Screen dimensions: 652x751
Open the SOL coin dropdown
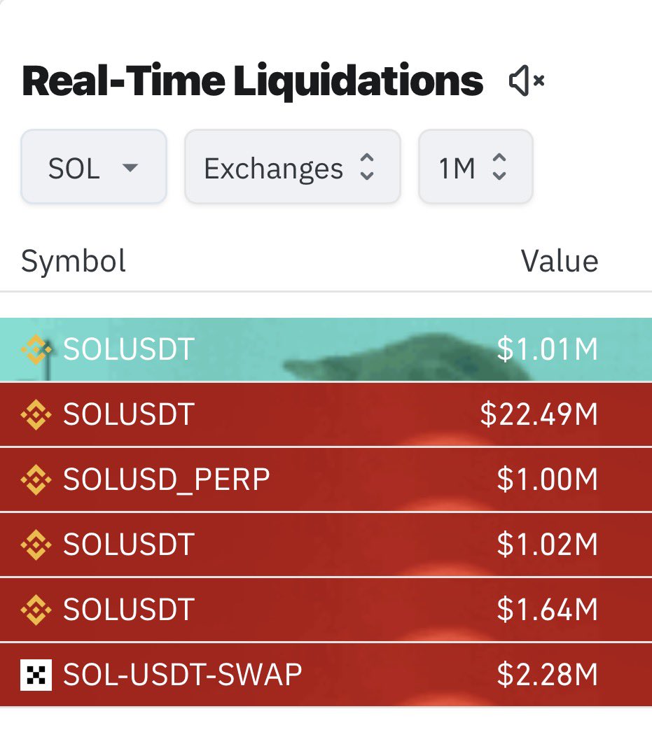pyautogui.click(x=93, y=167)
